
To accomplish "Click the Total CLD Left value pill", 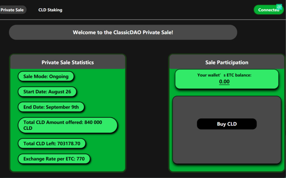I will (x=51, y=144).
